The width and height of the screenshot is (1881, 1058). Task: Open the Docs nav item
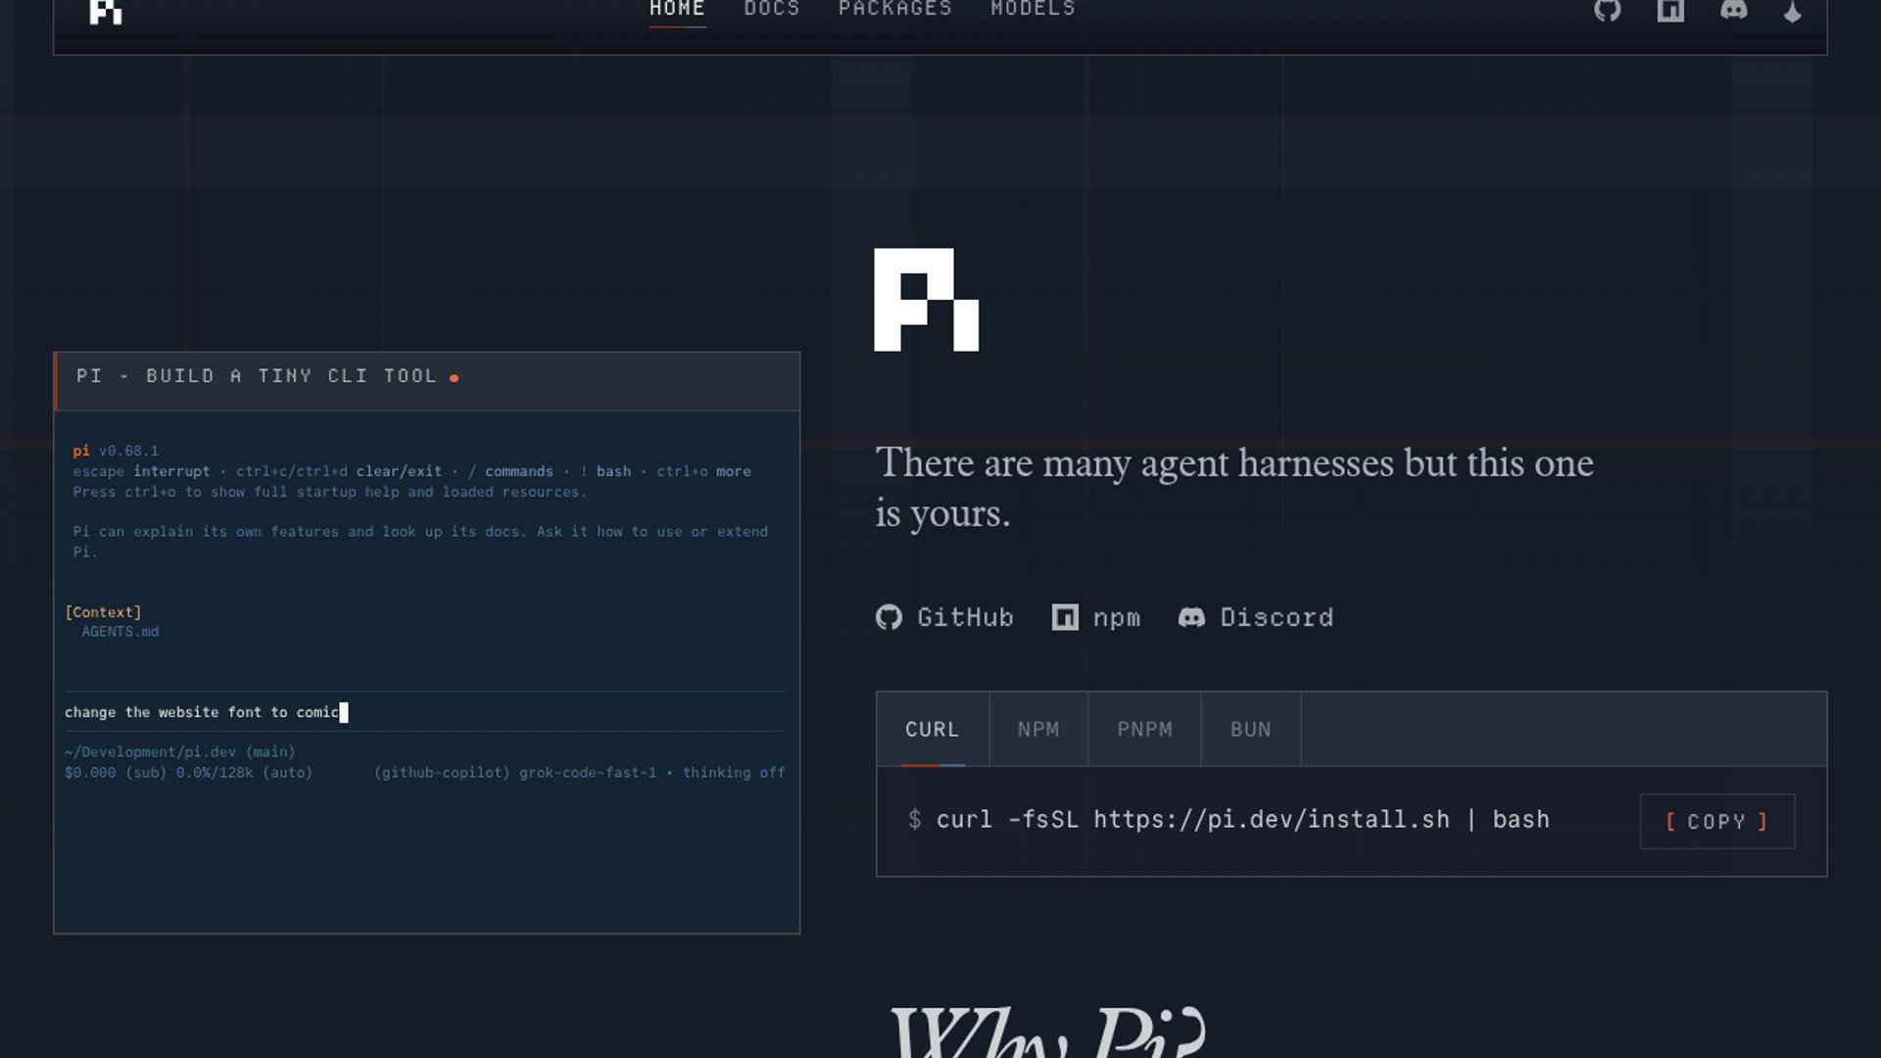[x=772, y=10]
